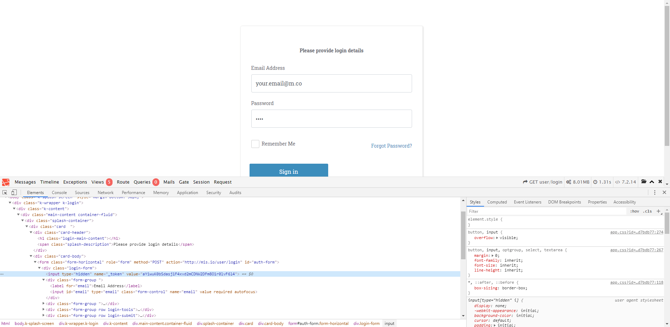
Task: Toggle the :hov element state button
Action: pyautogui.click(x=635, y=211)
